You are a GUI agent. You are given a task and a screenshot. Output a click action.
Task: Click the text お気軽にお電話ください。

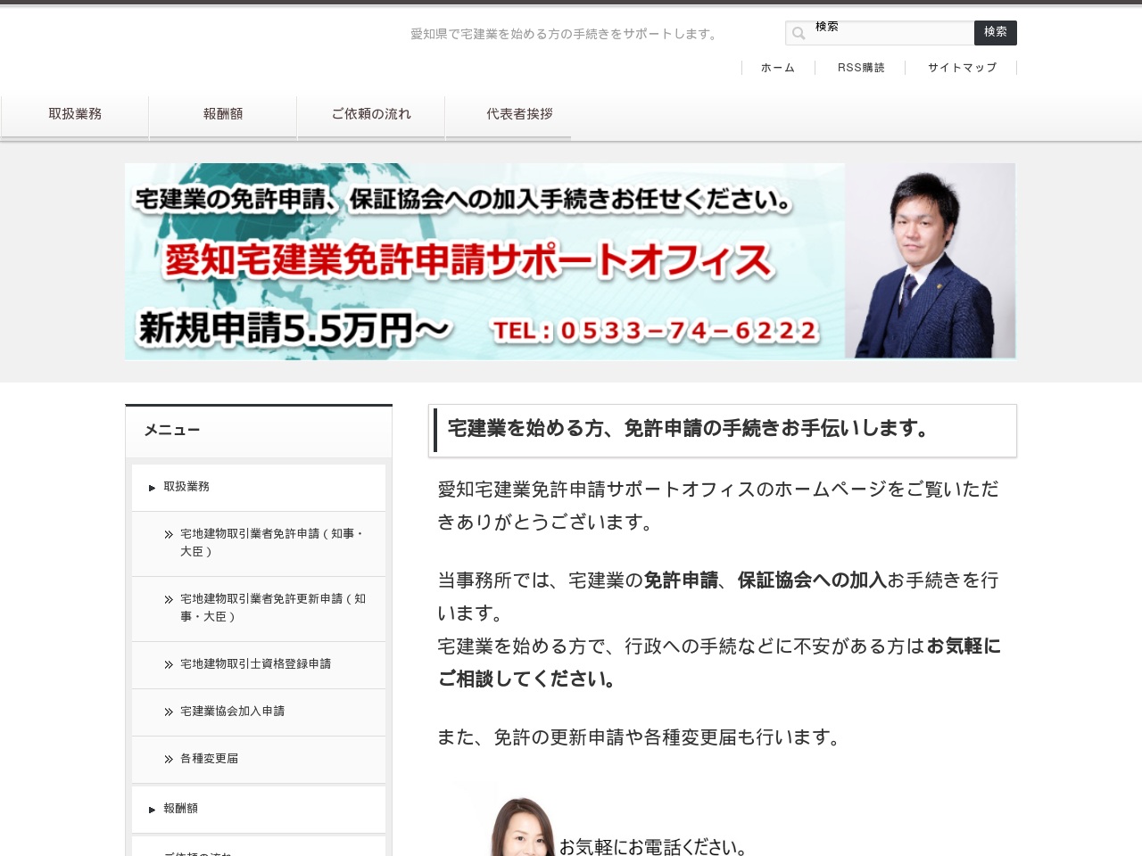click(653, 846)
